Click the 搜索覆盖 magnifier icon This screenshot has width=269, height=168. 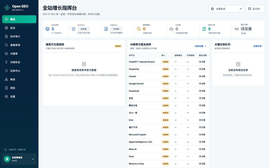pos(139,29)
